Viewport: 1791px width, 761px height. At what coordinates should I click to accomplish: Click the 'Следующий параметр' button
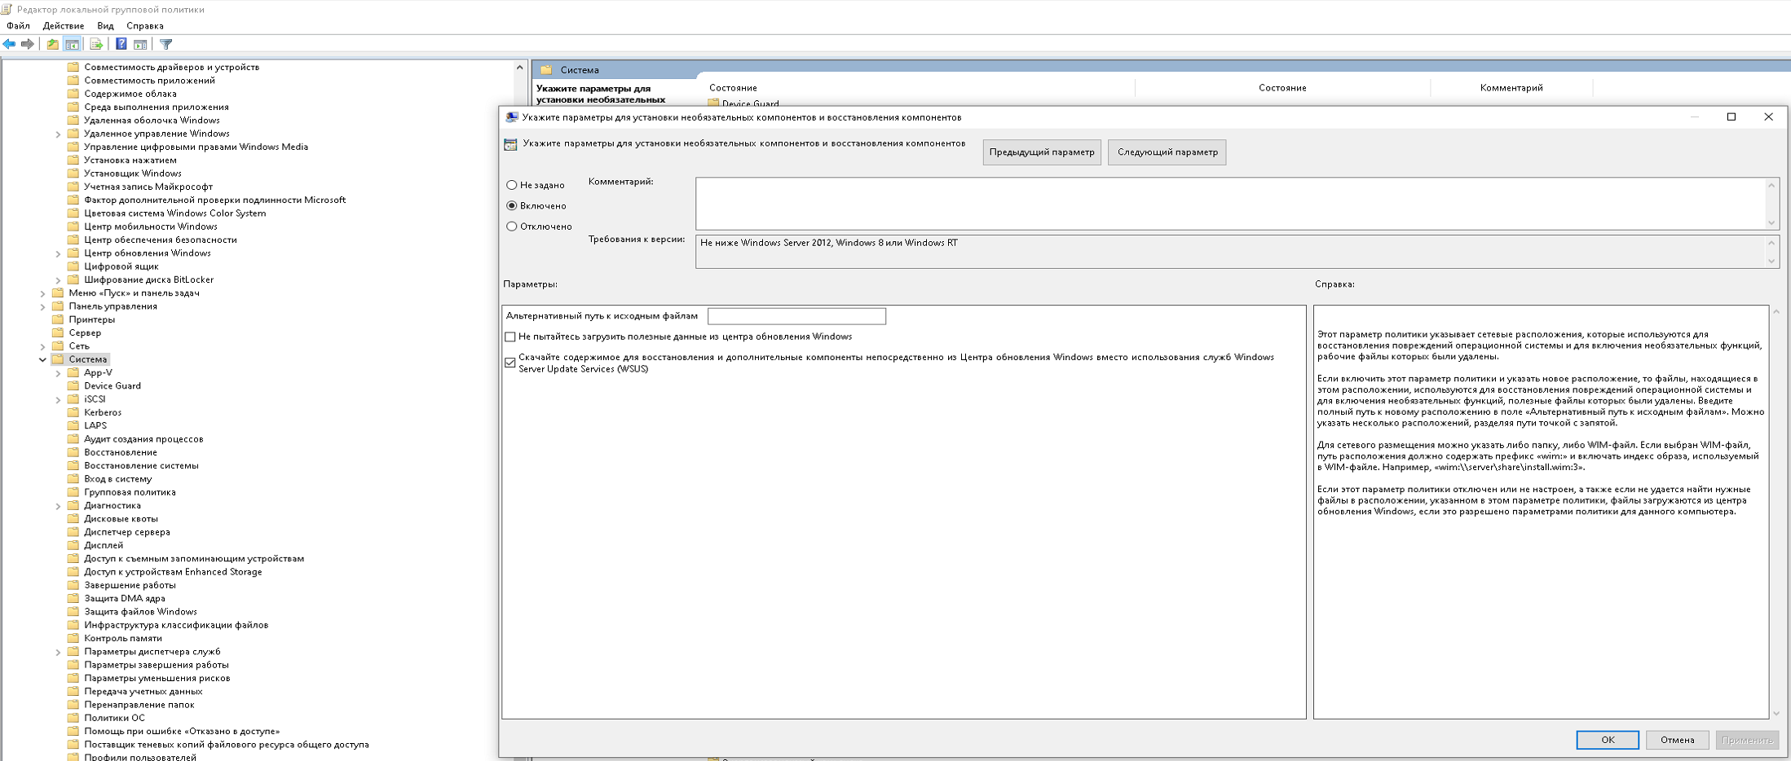pyautogui.click(x=1167, y=152)
